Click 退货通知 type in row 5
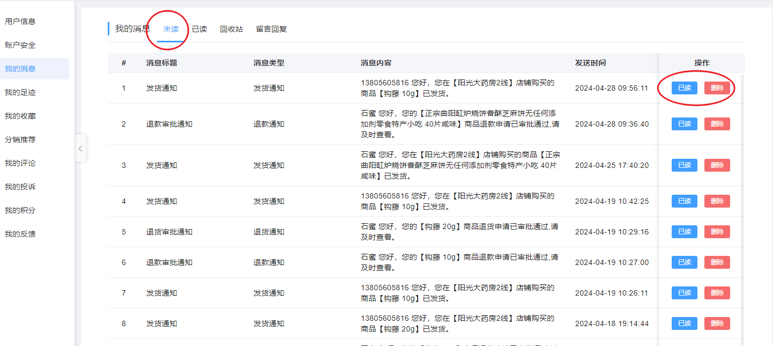This screenshot has height=346, width=773. (269, 232)
